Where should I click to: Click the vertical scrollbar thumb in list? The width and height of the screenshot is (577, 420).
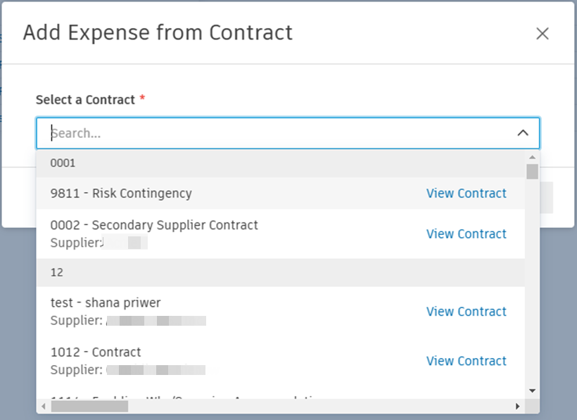[532, 172]
